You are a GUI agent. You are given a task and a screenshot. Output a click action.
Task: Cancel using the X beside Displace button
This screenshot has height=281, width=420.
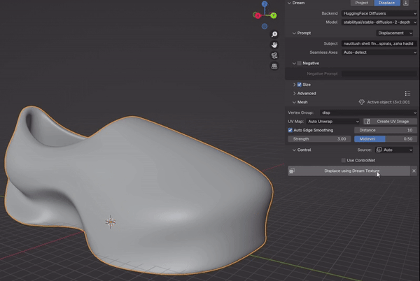pyautogui.click(x=414, y=171)
